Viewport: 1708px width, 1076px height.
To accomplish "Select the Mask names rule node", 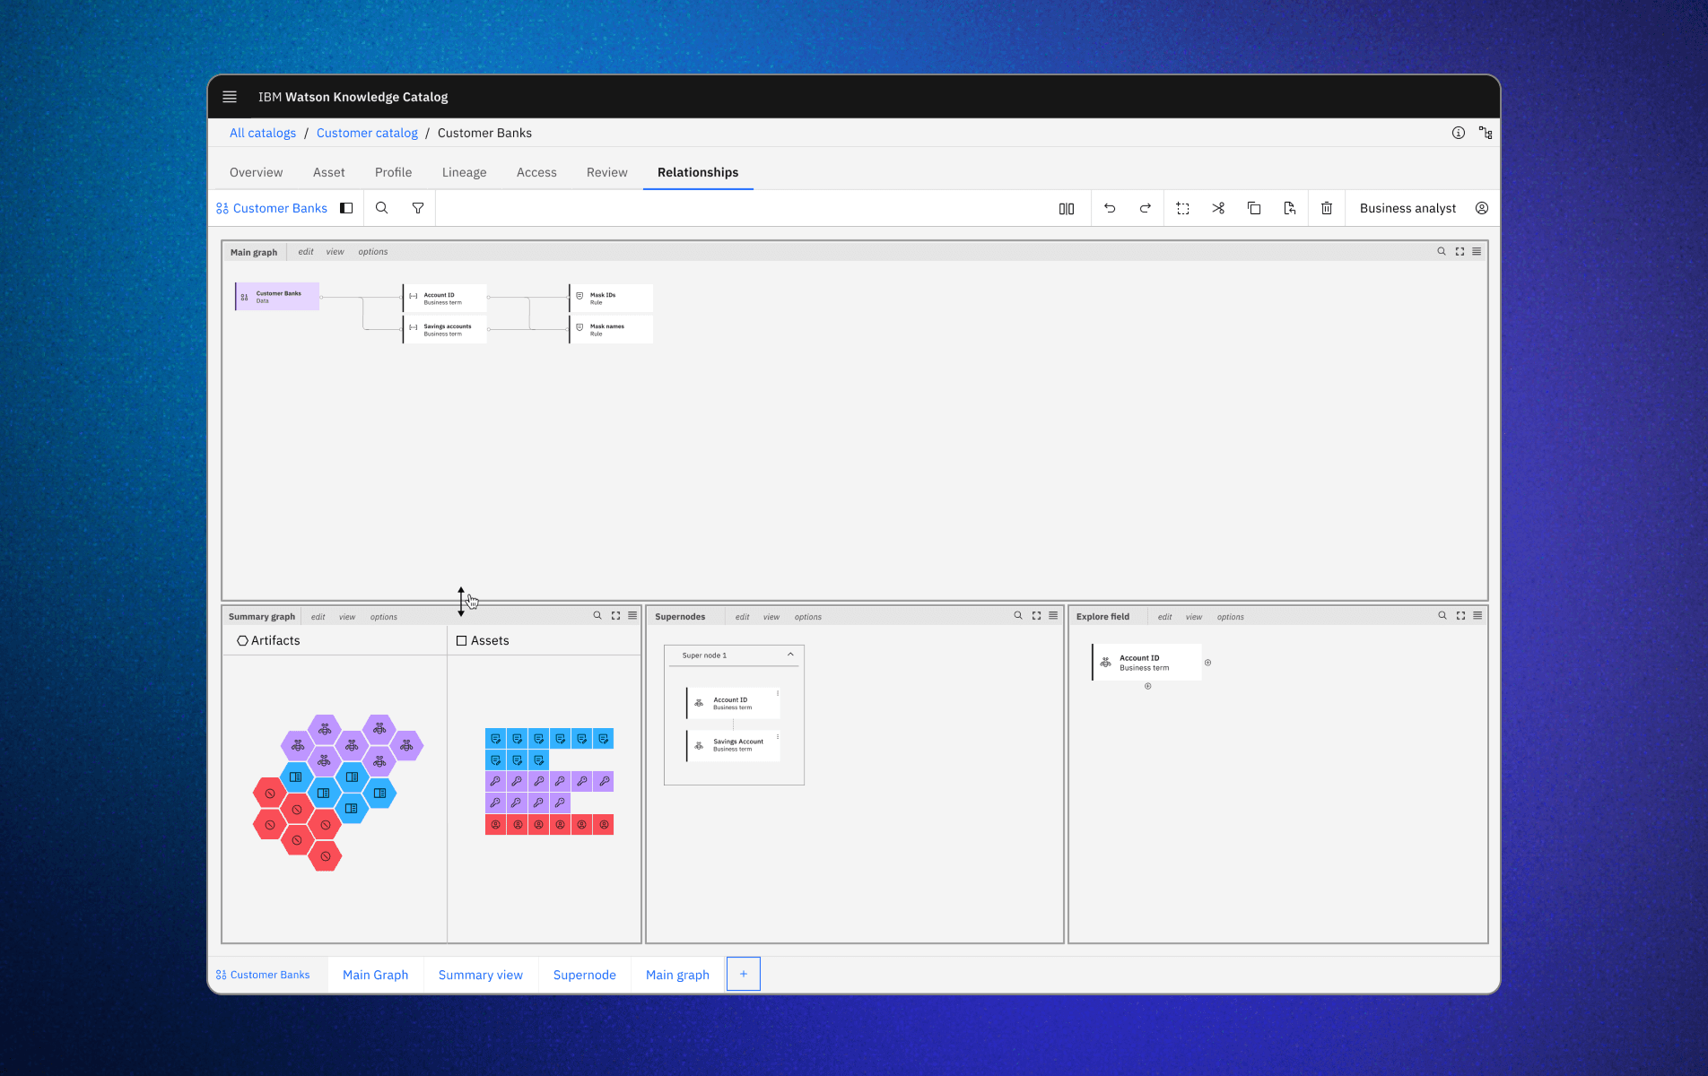I will pyautogui.click(x=611, y=329).
